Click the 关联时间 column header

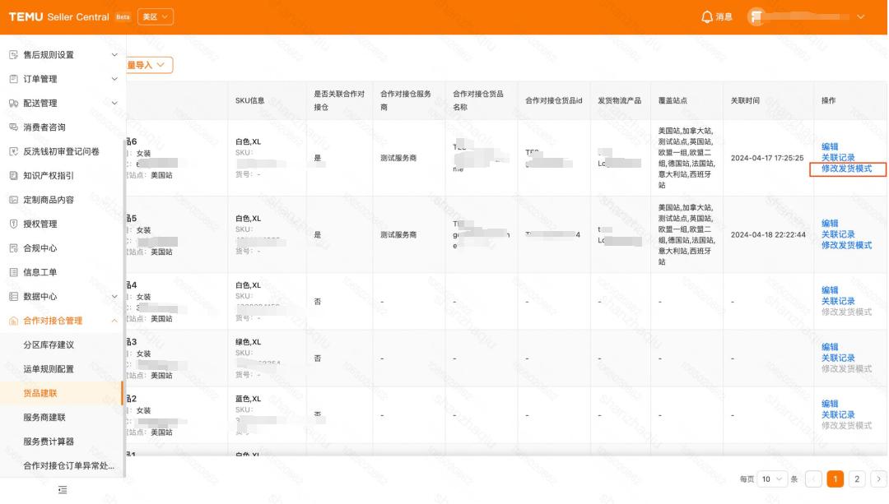coord(745,100)
